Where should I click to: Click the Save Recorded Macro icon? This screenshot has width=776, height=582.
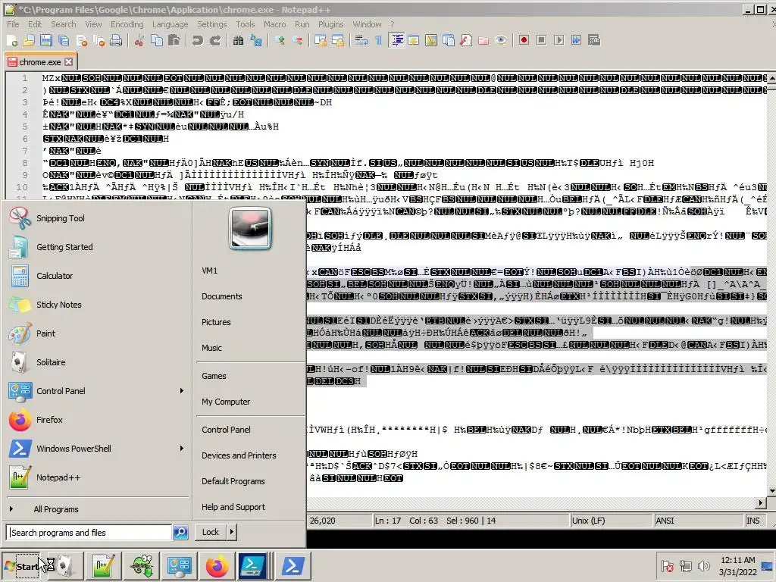pos(594,40)
